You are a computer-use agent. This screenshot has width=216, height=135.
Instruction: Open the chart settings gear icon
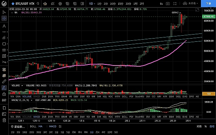pyautogui.click(x=60, y=4)
